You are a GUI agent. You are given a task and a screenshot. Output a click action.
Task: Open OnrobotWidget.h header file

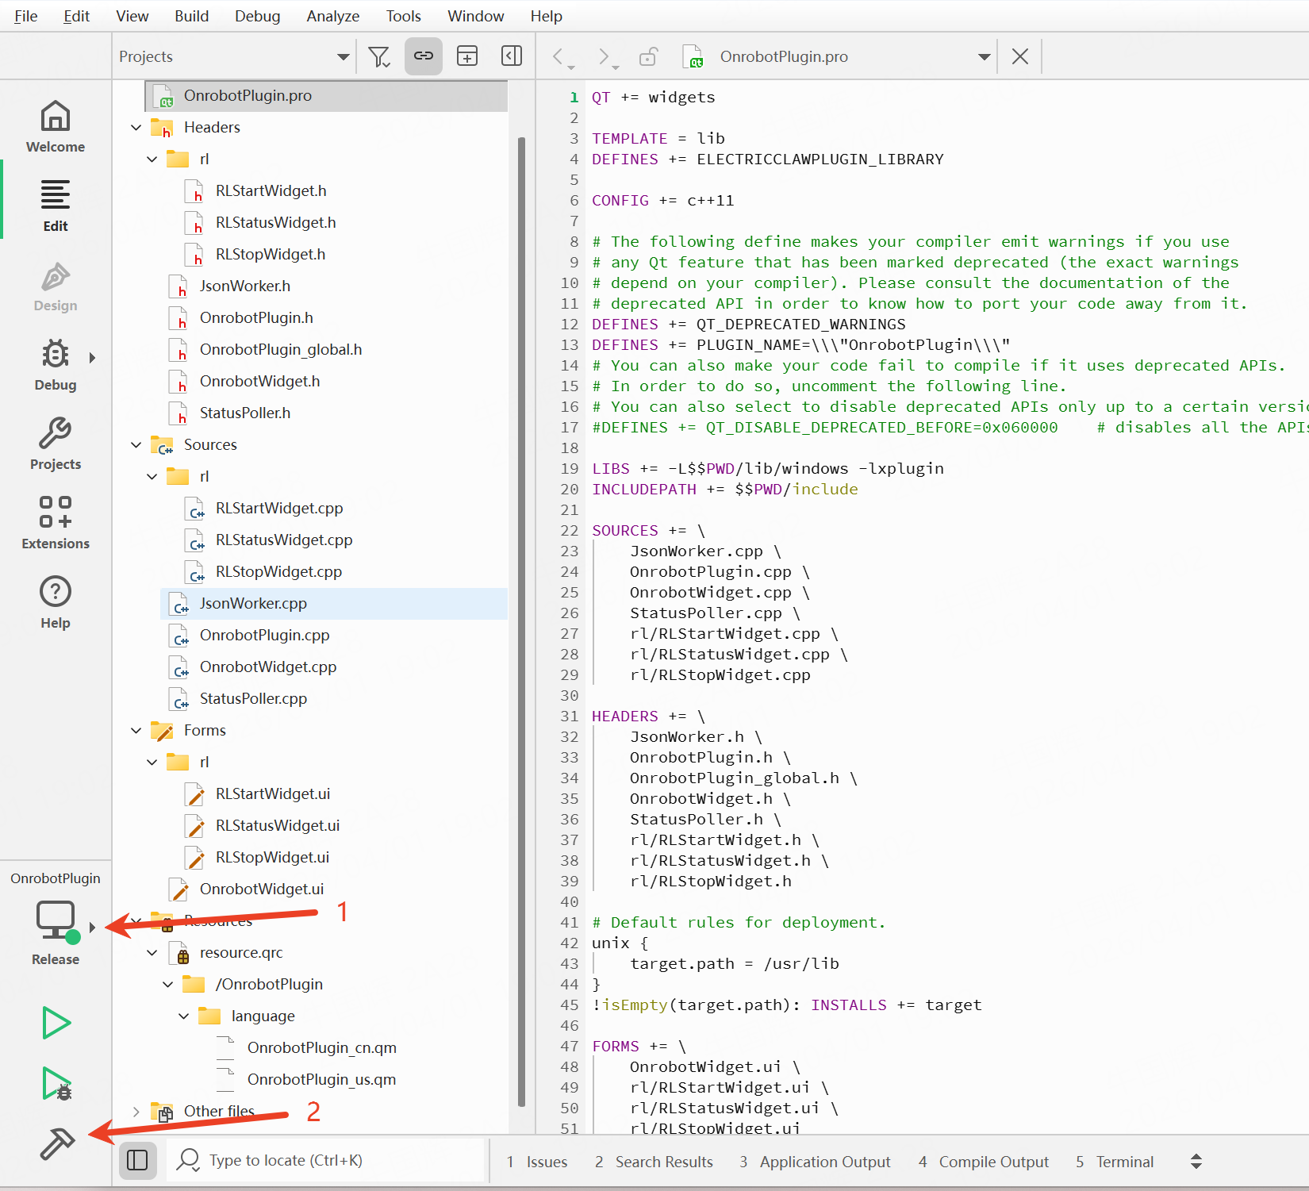click(259, 381)
